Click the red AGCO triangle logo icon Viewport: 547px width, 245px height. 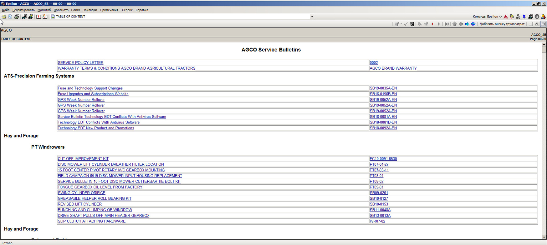(506, 17)
